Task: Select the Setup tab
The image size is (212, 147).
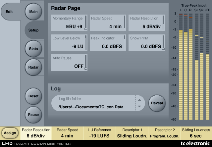Action: [34, 30]
